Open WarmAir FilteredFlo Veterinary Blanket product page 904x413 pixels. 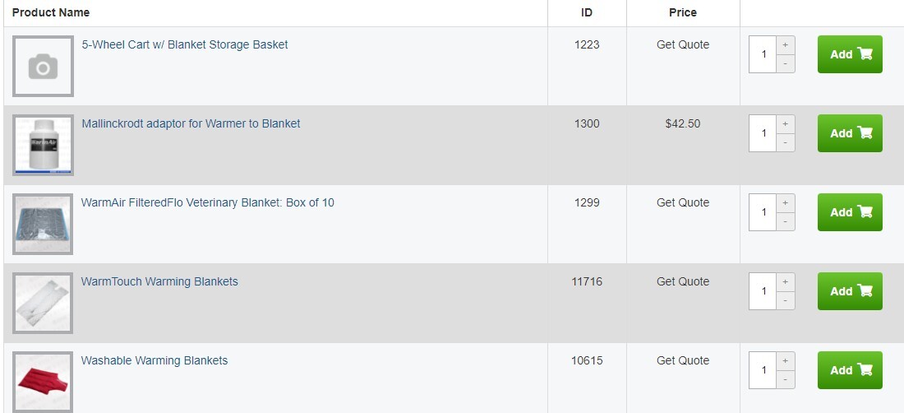point(208,202)
